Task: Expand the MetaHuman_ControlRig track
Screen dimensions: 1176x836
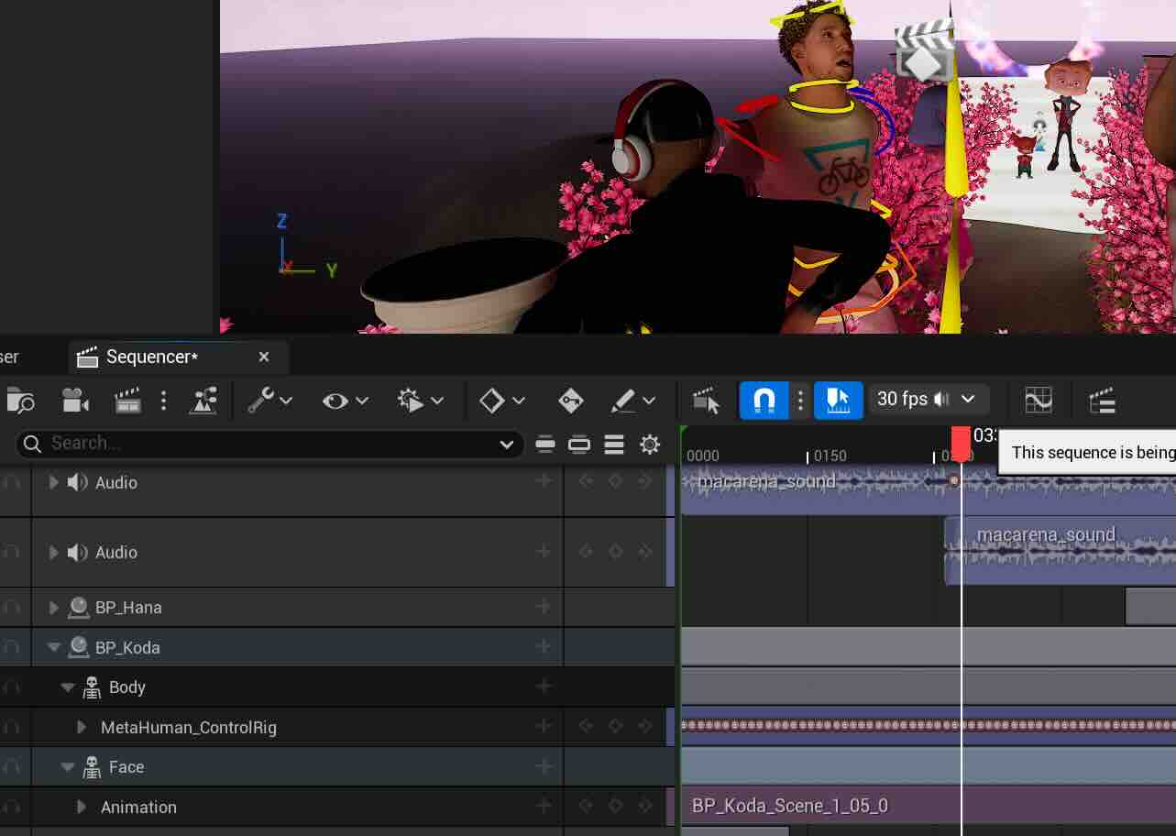Action: (x=82, y=727)
